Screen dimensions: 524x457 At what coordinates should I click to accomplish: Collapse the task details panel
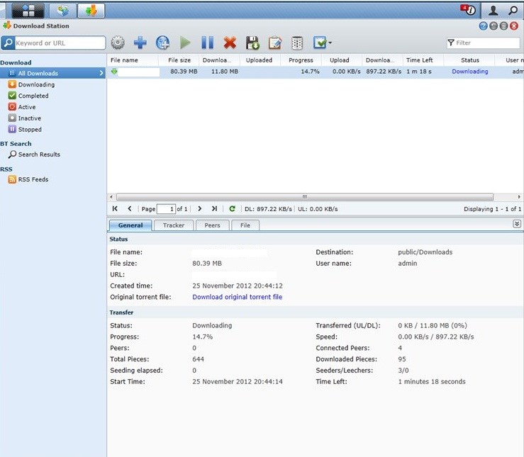(x=517, y=224)
